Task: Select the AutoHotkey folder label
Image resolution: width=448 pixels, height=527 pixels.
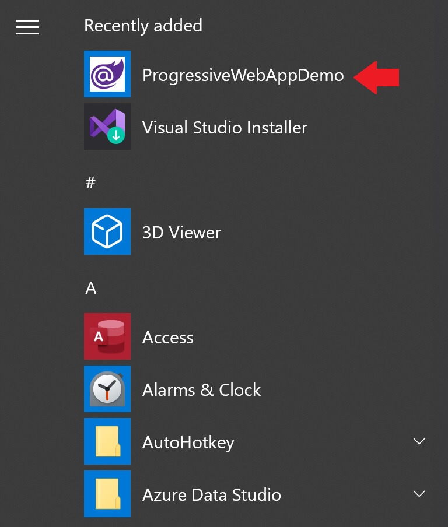Action: tap(188, 443)
